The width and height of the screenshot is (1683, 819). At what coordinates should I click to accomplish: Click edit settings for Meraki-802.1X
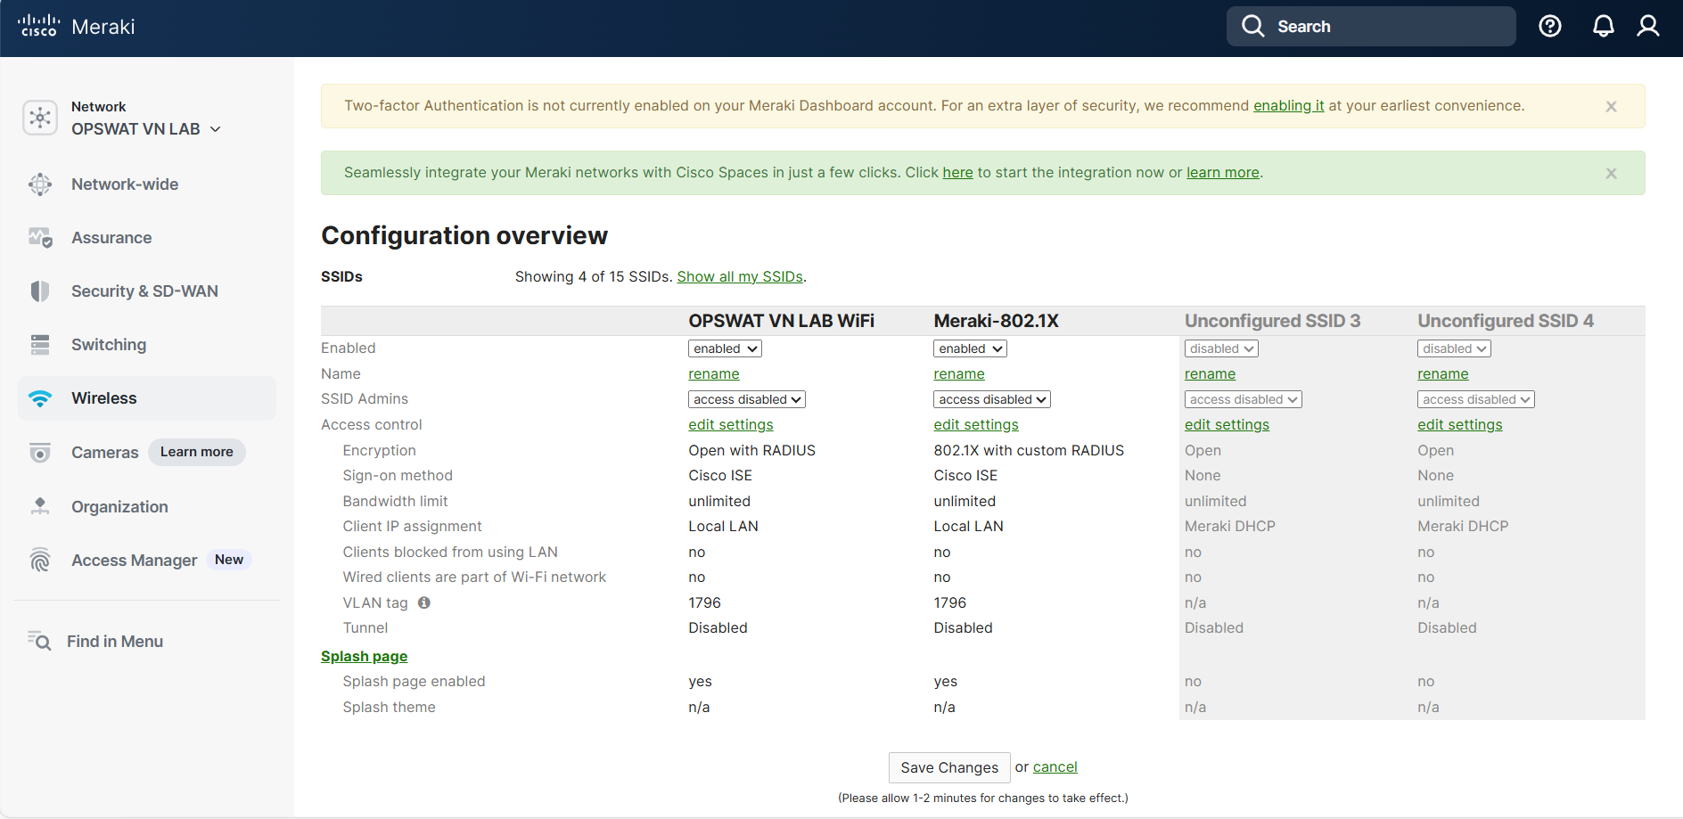click(976, 425)
